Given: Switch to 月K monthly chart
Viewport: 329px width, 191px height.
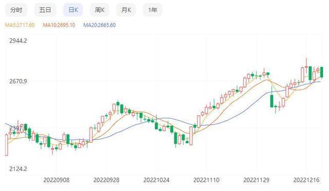Looking at the screenshot, I should click(x=126, y=10).
